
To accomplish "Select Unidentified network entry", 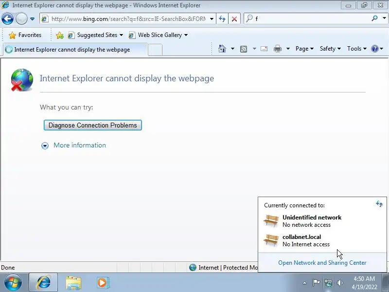I will pos(322,221).
